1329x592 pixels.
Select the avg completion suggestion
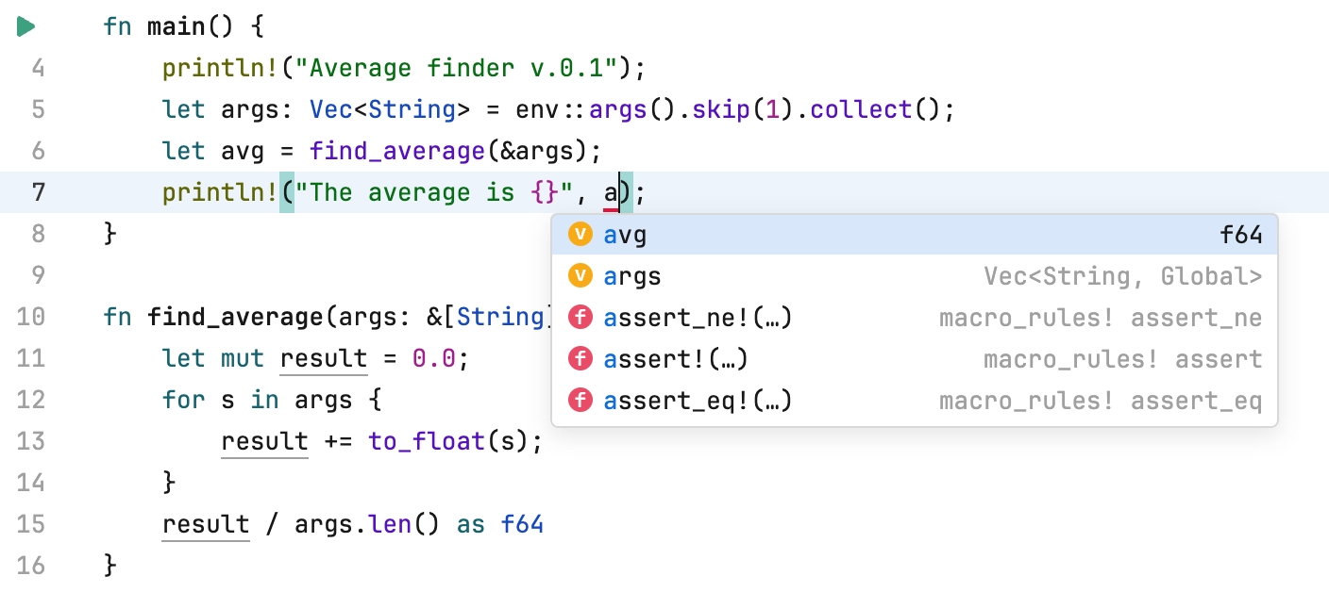coord(627,235)
